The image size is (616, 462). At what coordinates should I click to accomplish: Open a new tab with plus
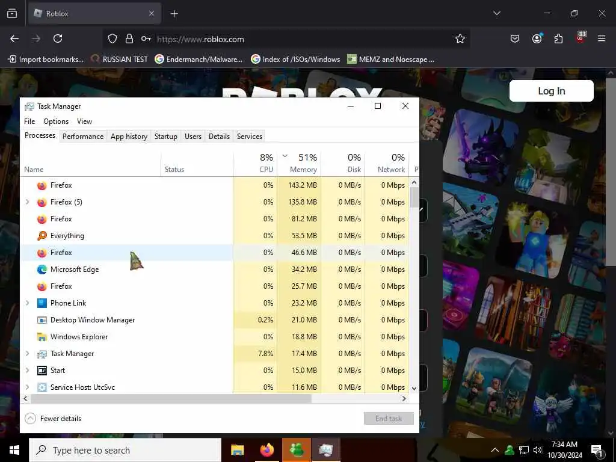click(x=174, y=14)
